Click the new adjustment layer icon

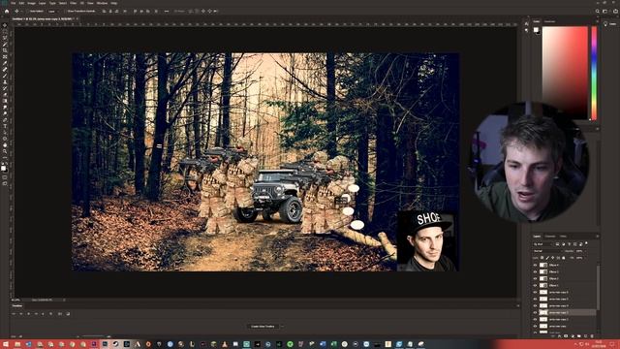click(573, 336)
